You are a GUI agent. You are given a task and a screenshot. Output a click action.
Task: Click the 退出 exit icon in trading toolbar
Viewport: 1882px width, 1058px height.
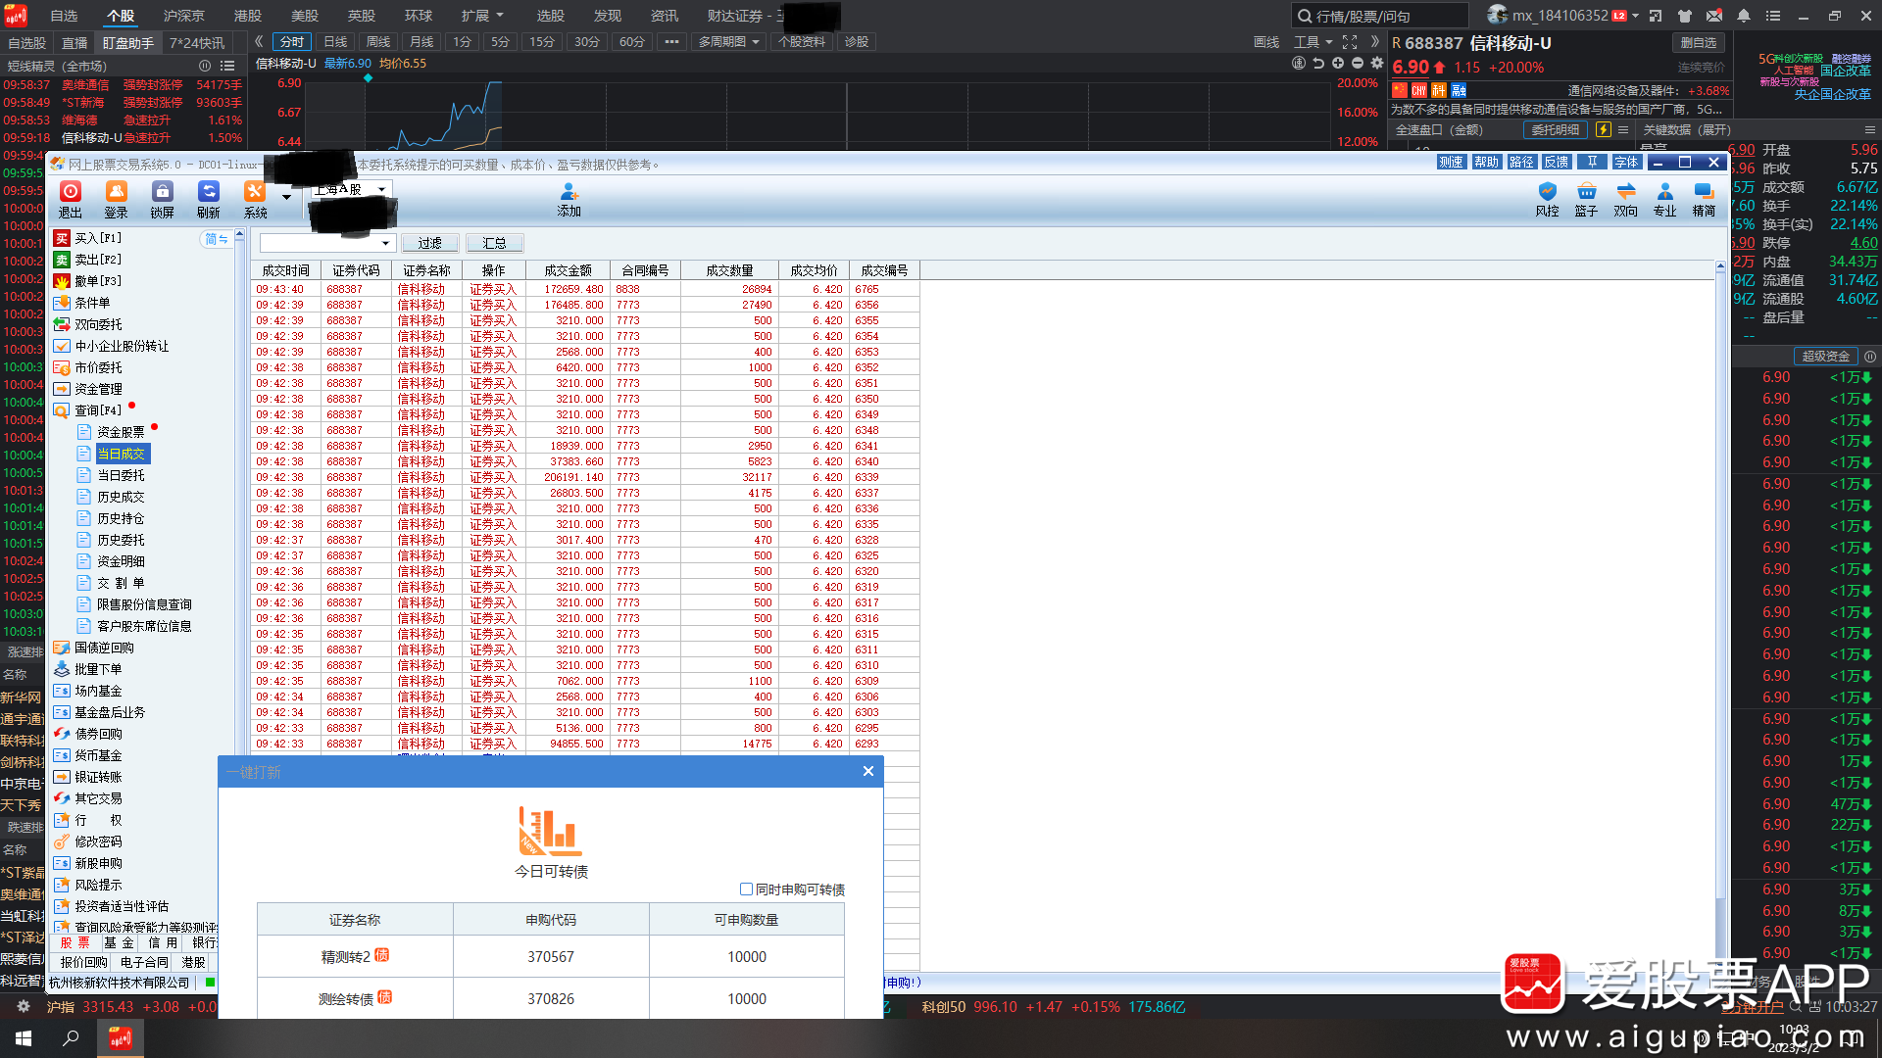click(71, 199)
